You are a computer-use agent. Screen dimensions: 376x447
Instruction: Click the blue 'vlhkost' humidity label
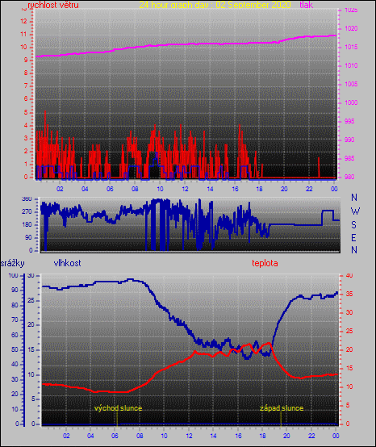(x=67, y=263)
